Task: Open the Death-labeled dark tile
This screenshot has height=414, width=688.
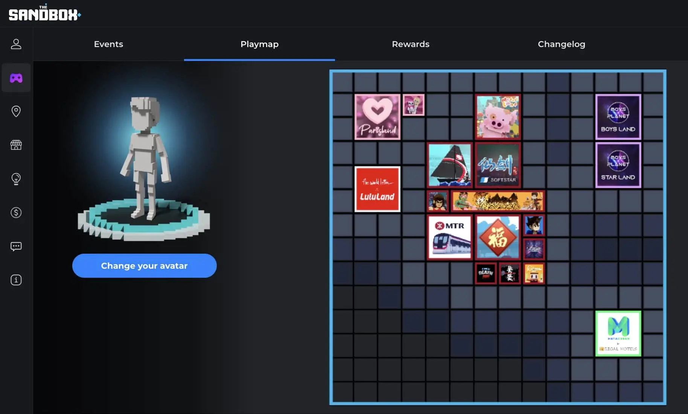Action: point(486,273)
